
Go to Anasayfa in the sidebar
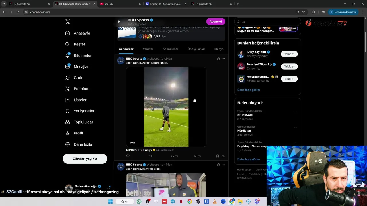click(x=78, y=33)
